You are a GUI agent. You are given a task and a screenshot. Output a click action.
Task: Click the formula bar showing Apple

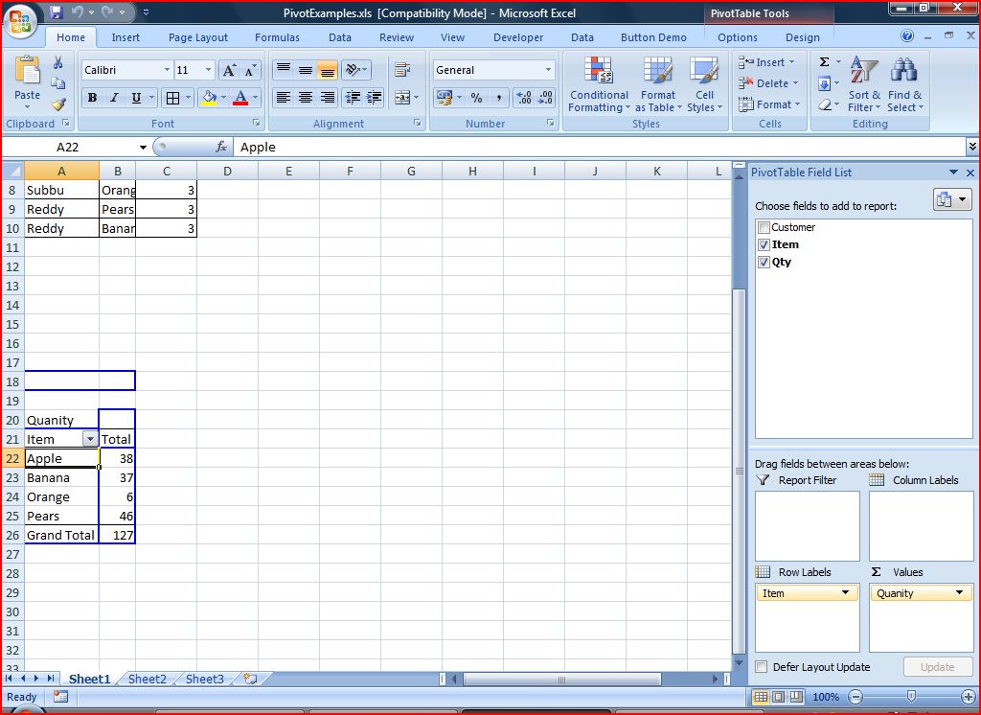[x=600, y=148]
